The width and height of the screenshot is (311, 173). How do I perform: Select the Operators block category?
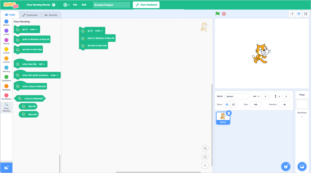[6, 78]
